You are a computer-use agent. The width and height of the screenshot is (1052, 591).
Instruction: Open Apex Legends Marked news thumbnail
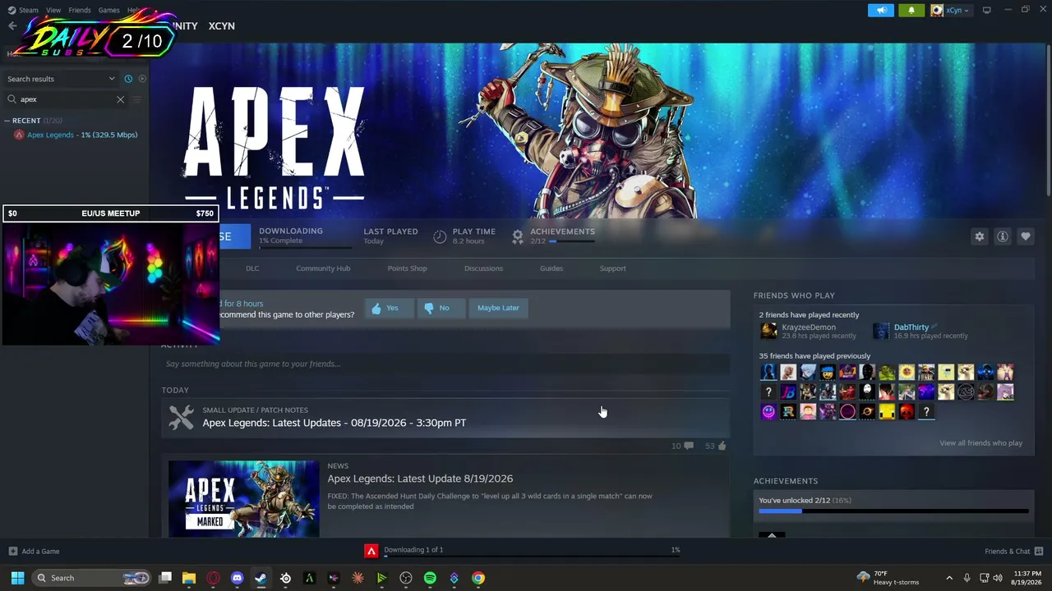[244, 499]
